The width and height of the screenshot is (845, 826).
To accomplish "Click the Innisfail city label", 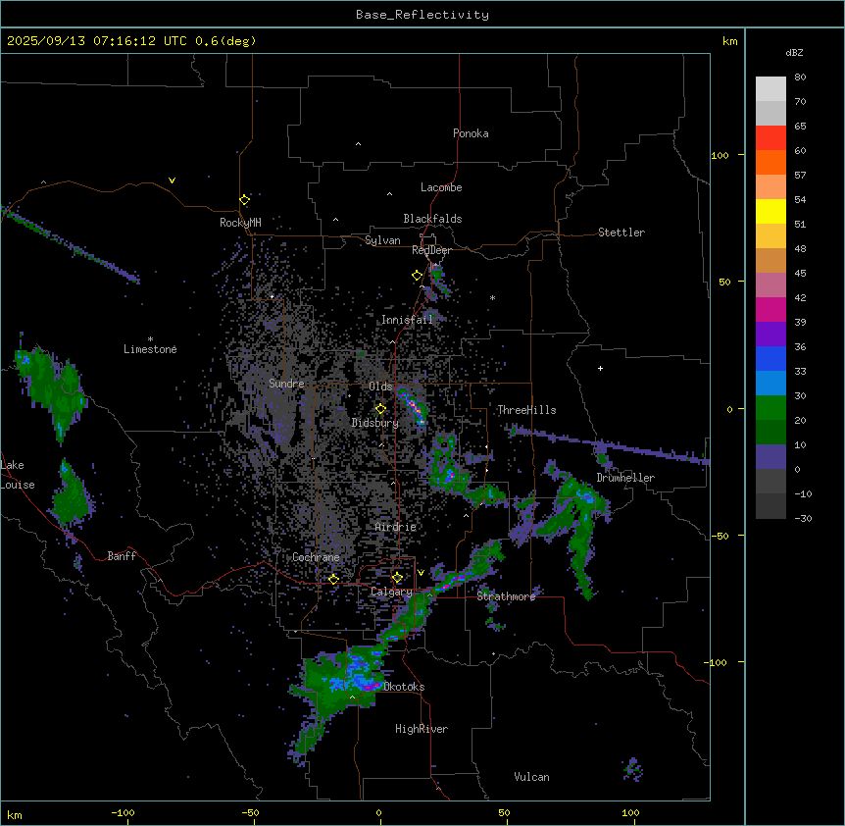I will point(407,320).
